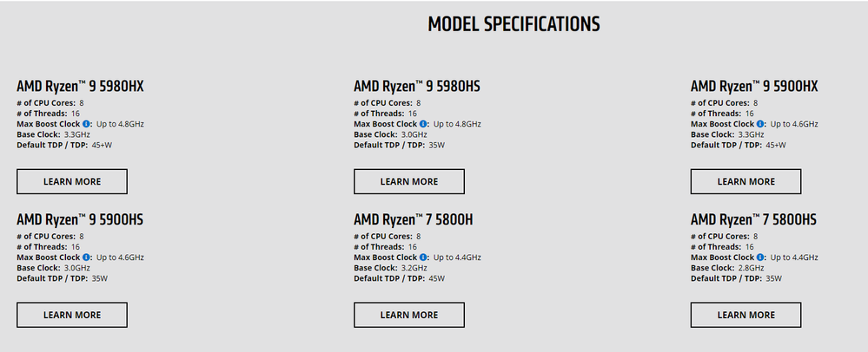
Task: Select the AMD Ryzen 9 5900HX heading
Action: pos(754,87)
